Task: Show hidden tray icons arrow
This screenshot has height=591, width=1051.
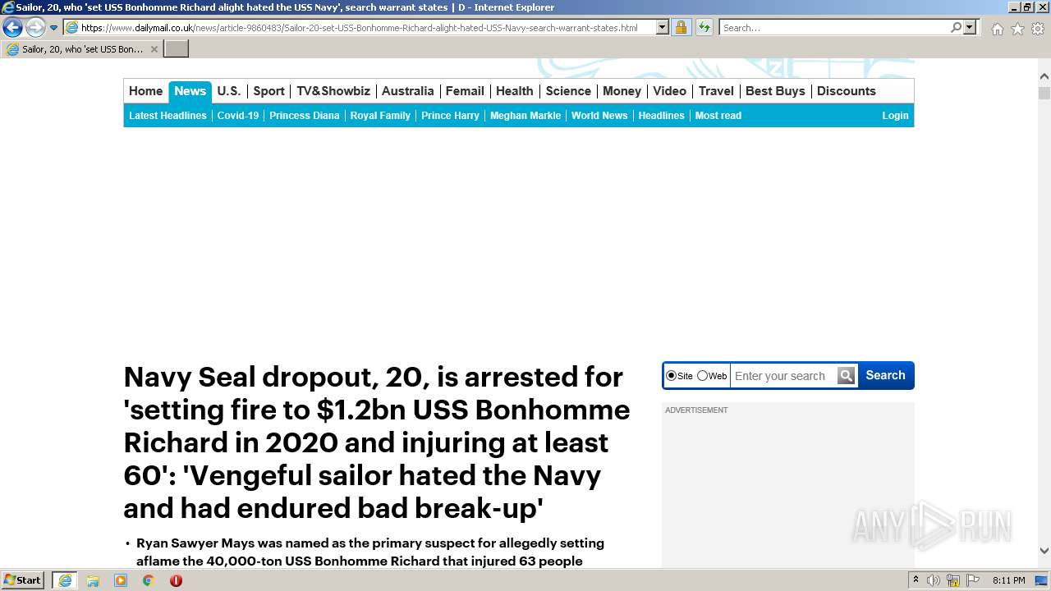Action: point(916,580)
